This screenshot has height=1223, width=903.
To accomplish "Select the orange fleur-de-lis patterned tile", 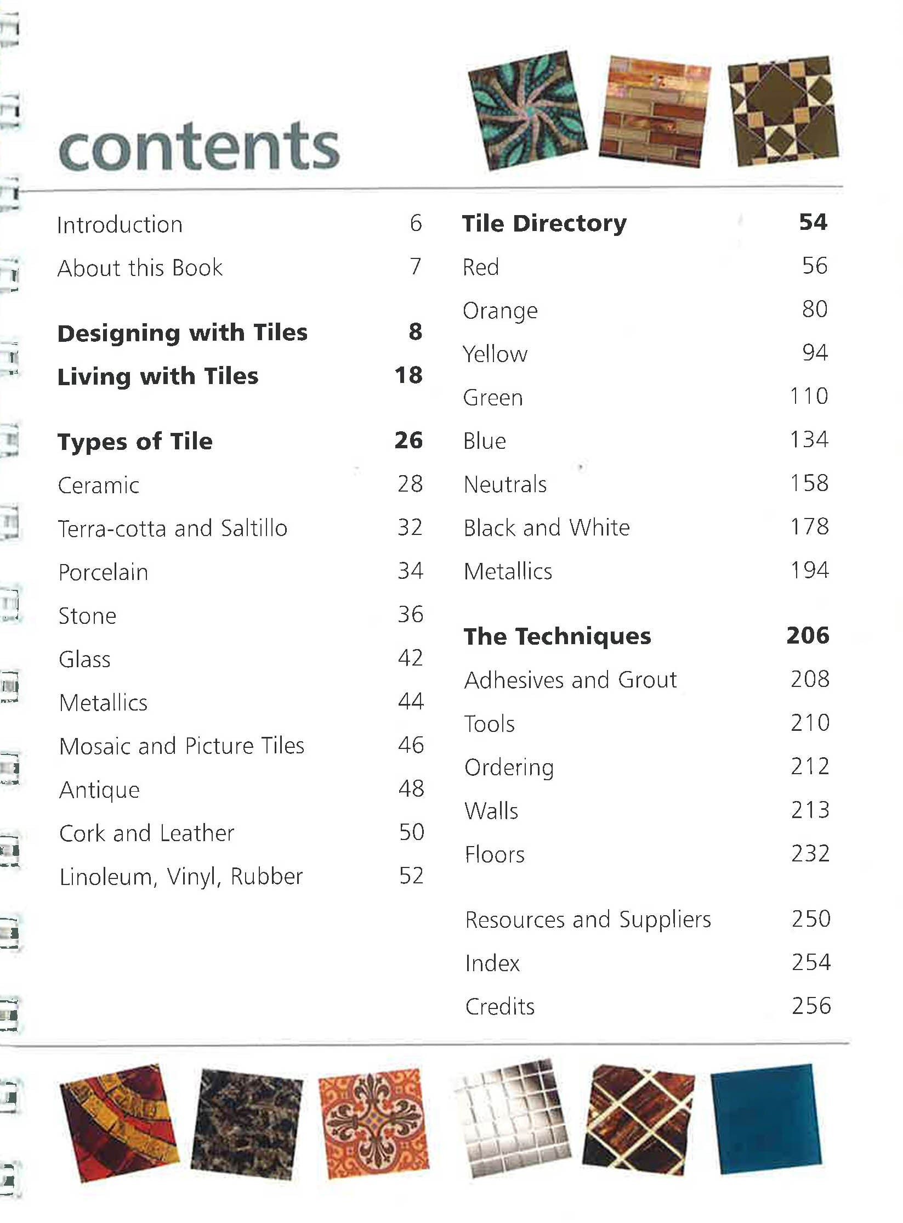I will (373, 1123).
